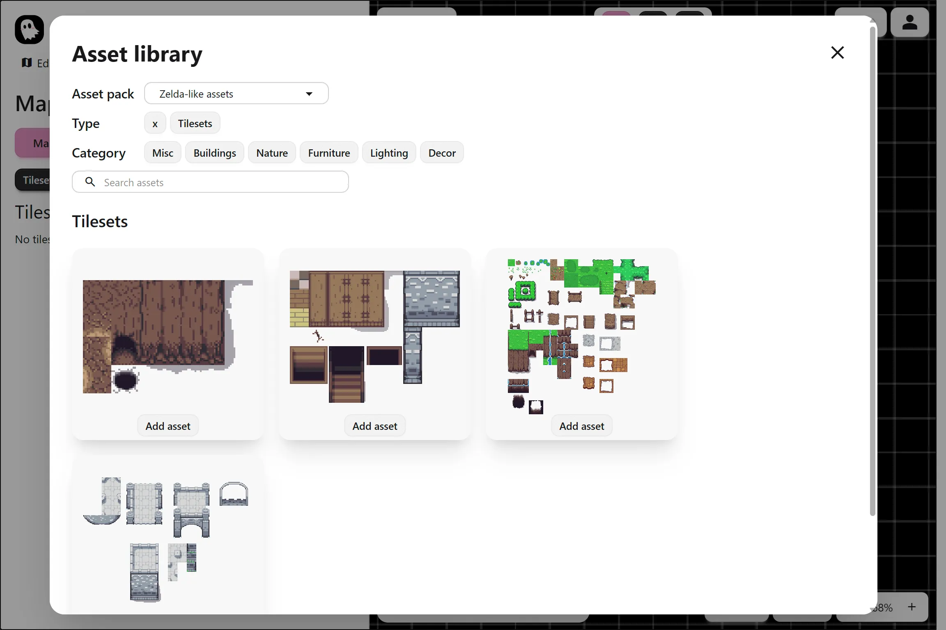This screenshot has height=630, width=946.
Task: Select the Furniture category chip
Action: pos(329,153)
